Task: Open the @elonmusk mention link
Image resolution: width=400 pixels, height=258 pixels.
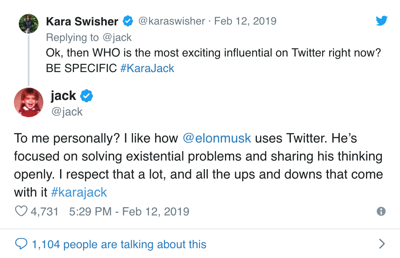Action: point(217,138)
